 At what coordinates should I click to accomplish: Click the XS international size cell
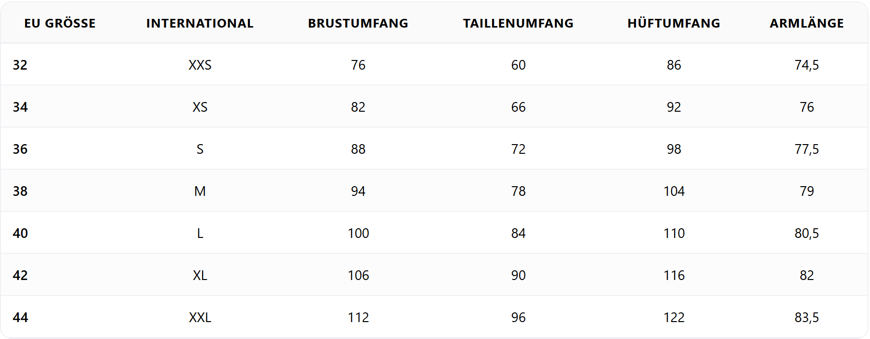[x=200, y=107]
